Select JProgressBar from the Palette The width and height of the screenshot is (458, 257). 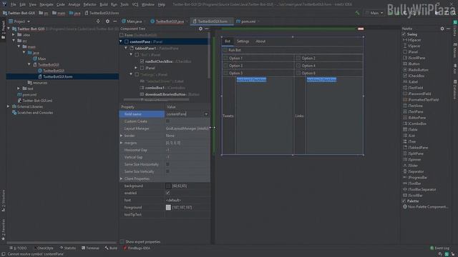(x=415, y=178)
